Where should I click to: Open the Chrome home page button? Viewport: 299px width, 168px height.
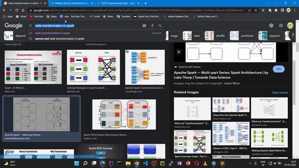[x=23, y=10]
